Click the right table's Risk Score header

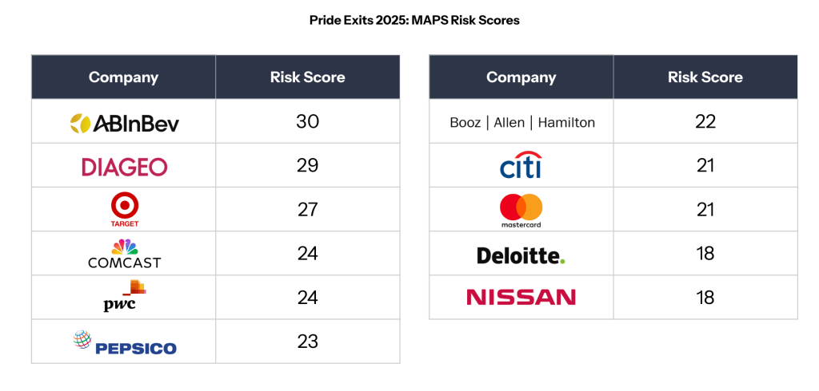tap(705, 77)
